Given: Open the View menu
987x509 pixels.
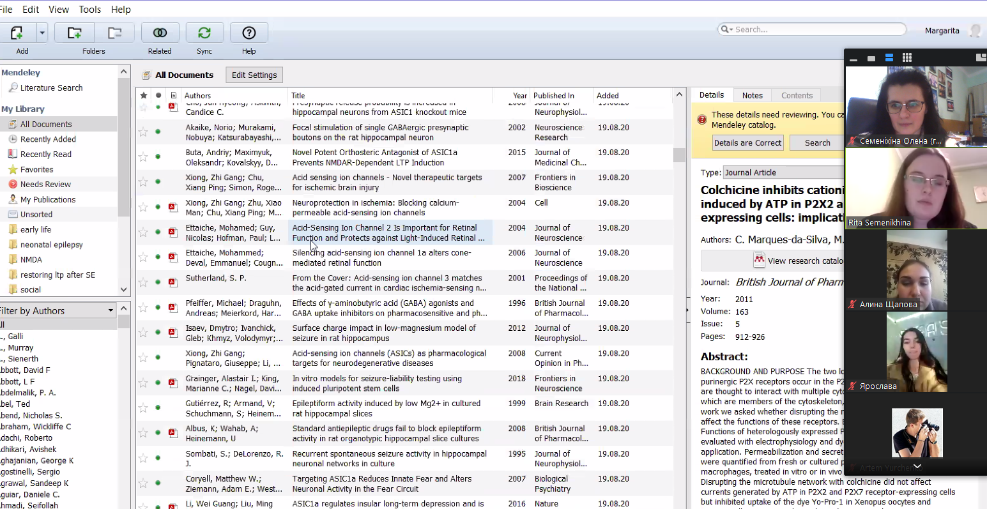Looking at the screenshot, I should [x=59, y=10].
